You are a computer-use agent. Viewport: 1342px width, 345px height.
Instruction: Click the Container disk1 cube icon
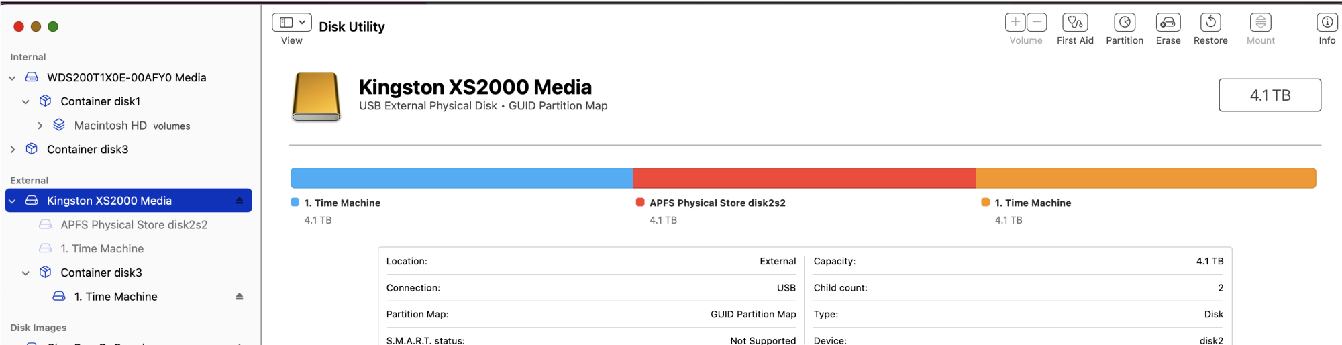pyautogui.click(x=45, y=101)
